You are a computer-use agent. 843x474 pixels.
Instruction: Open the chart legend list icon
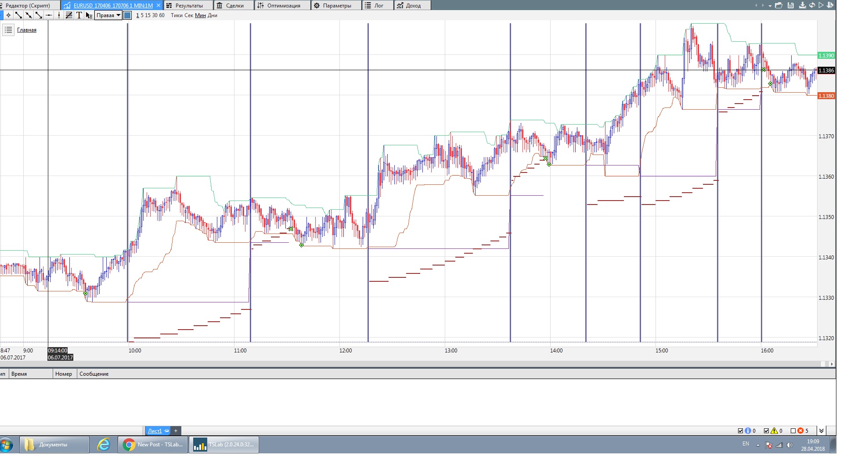(8, 30)
